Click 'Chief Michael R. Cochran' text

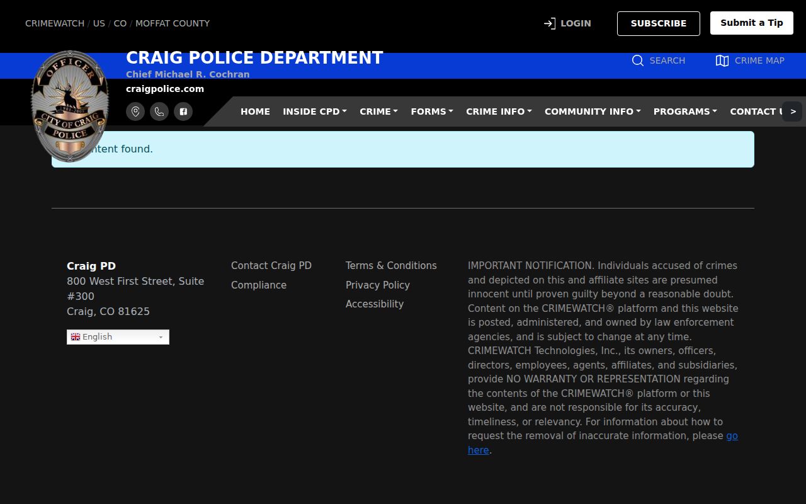tap(188, 74)
